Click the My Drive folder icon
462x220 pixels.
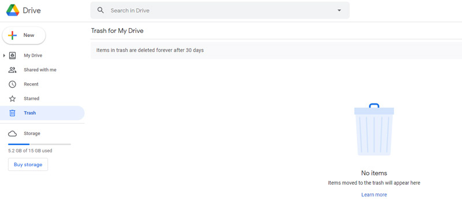[x=12, y=55]
